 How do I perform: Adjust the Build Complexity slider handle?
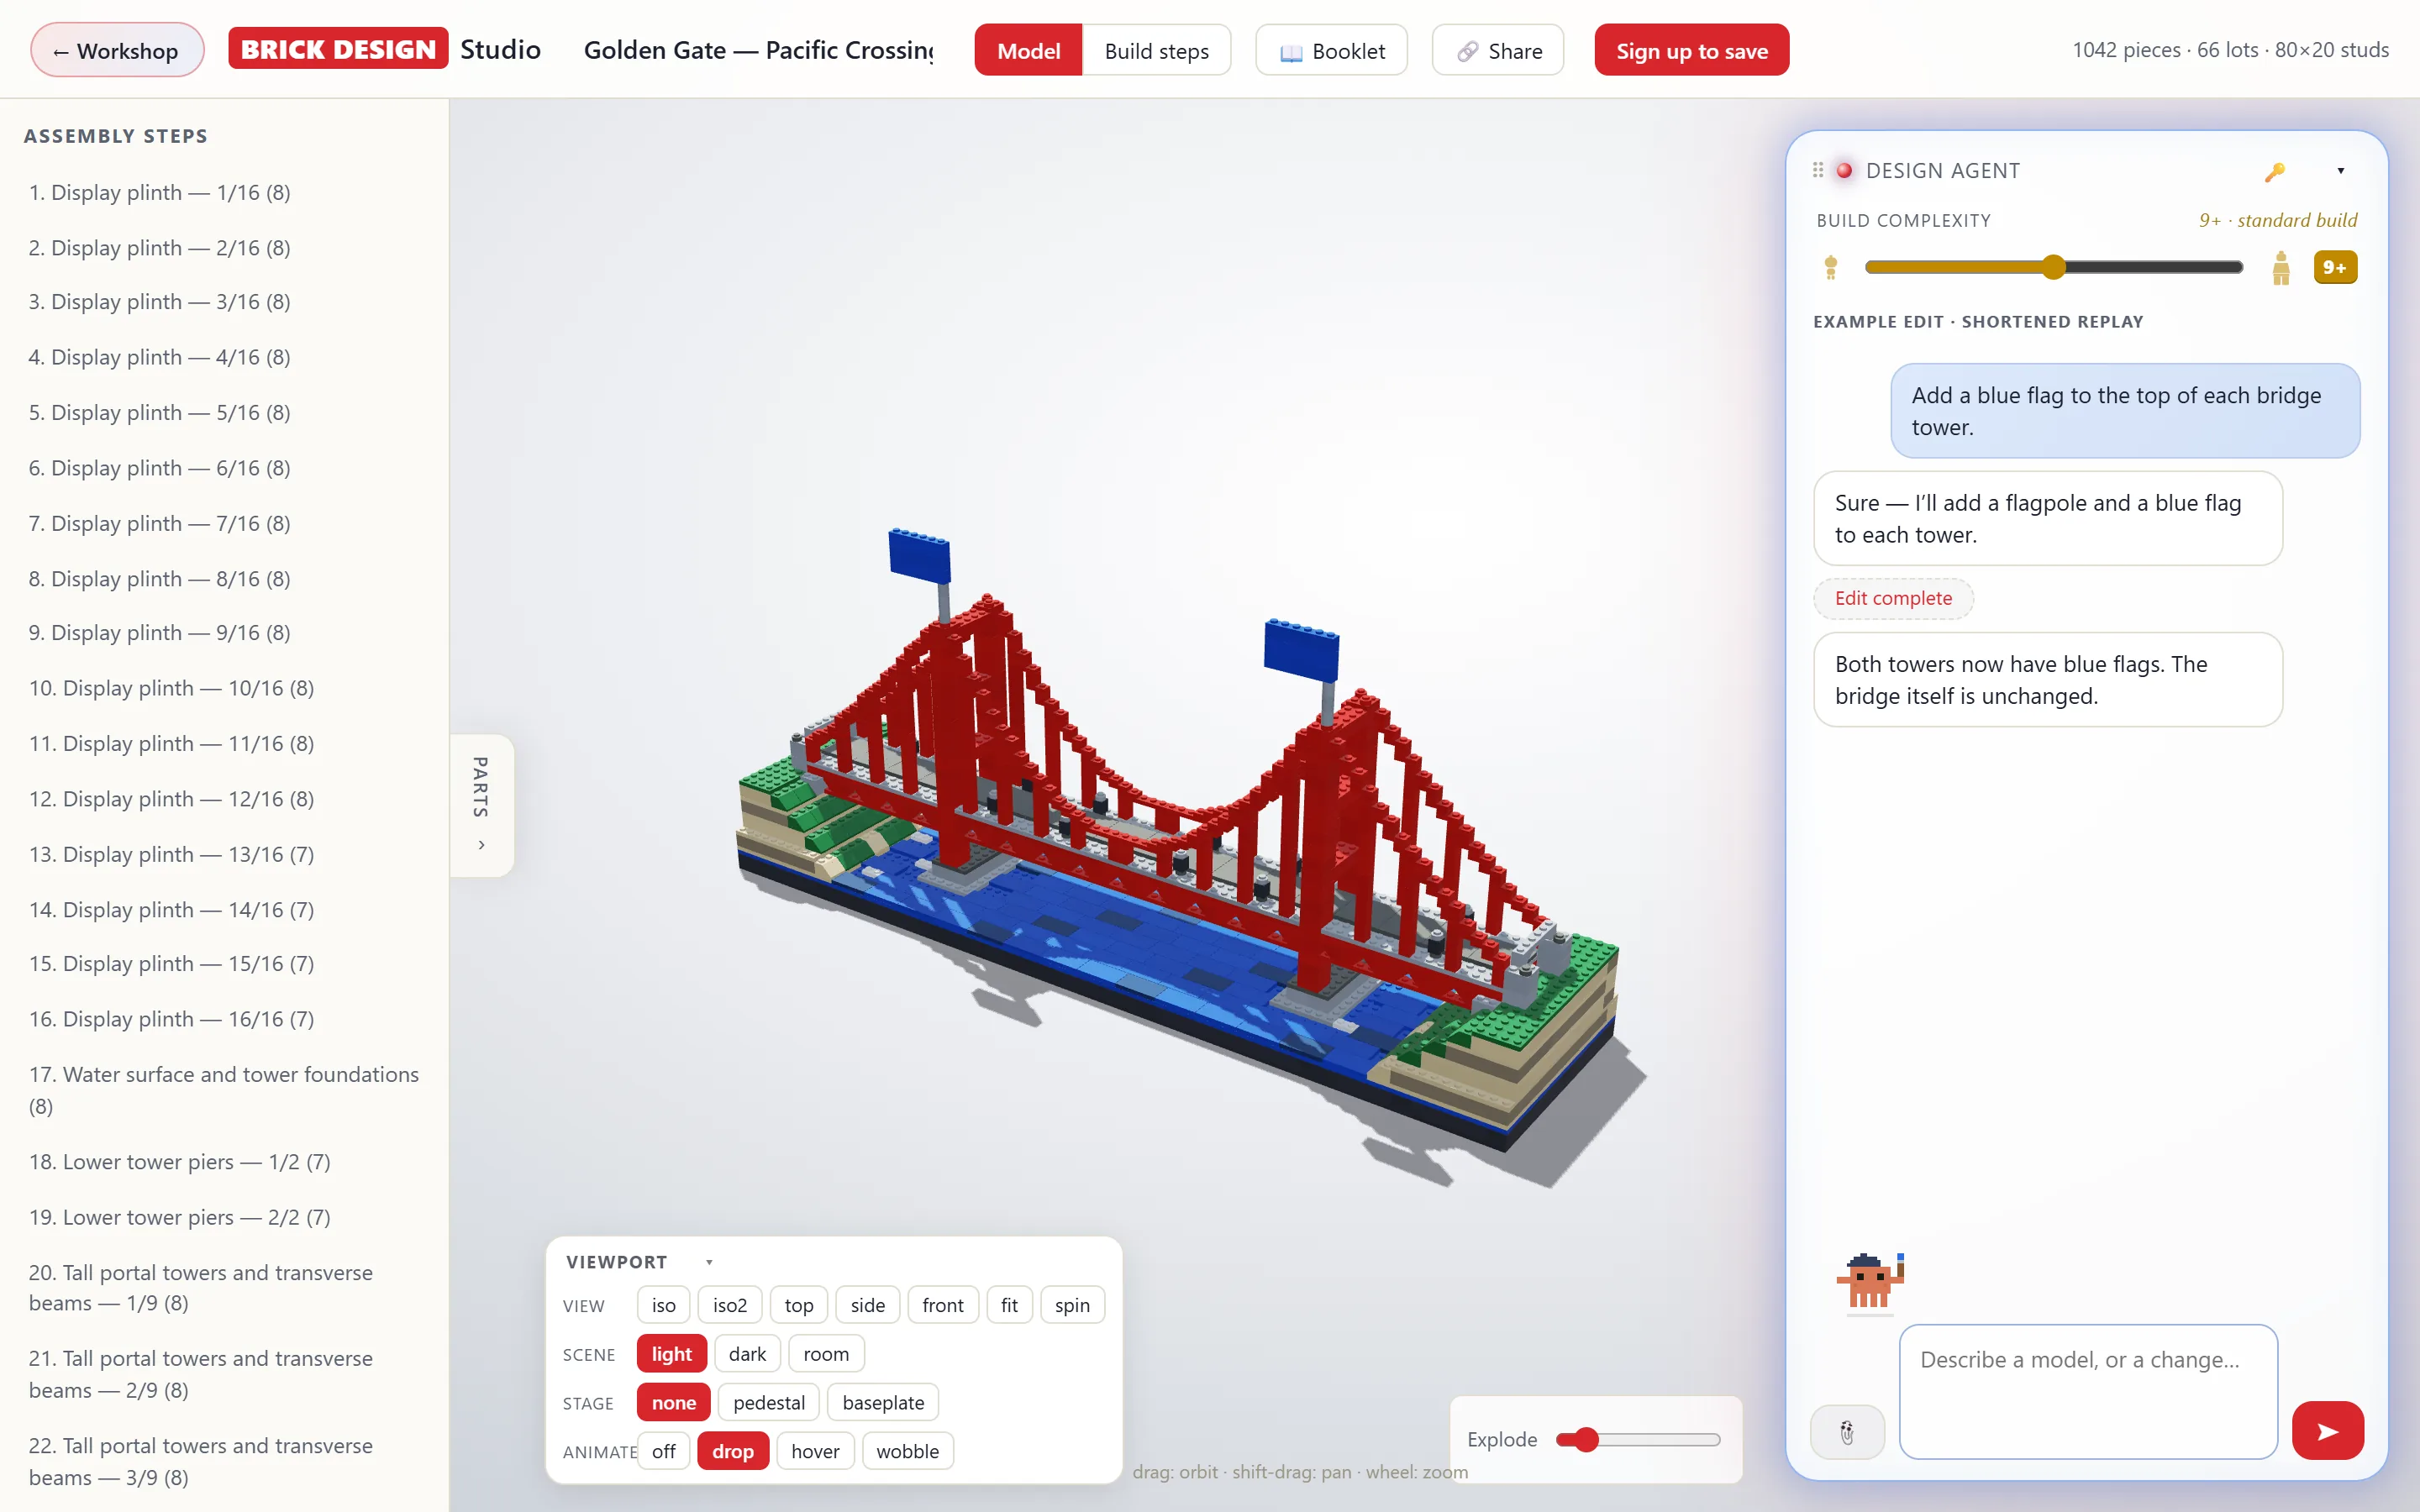point(2053,267)
